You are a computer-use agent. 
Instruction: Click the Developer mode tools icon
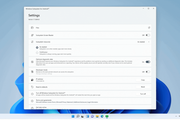tap(32, 72)
